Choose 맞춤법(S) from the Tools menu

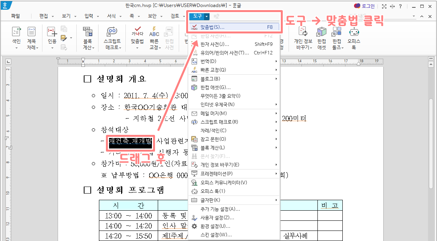218,26
